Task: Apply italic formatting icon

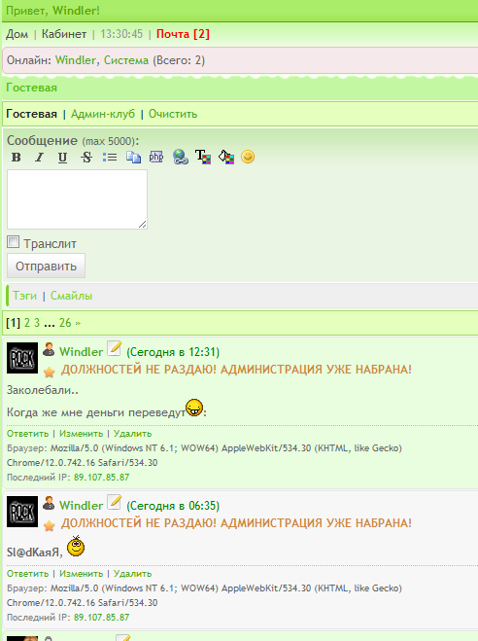Action: pyautogui.click(x=39, y=157)
